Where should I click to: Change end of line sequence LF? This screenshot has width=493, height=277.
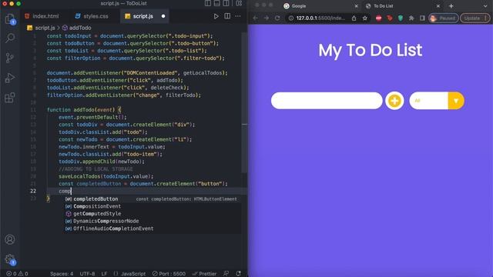(x=104, y=274)
